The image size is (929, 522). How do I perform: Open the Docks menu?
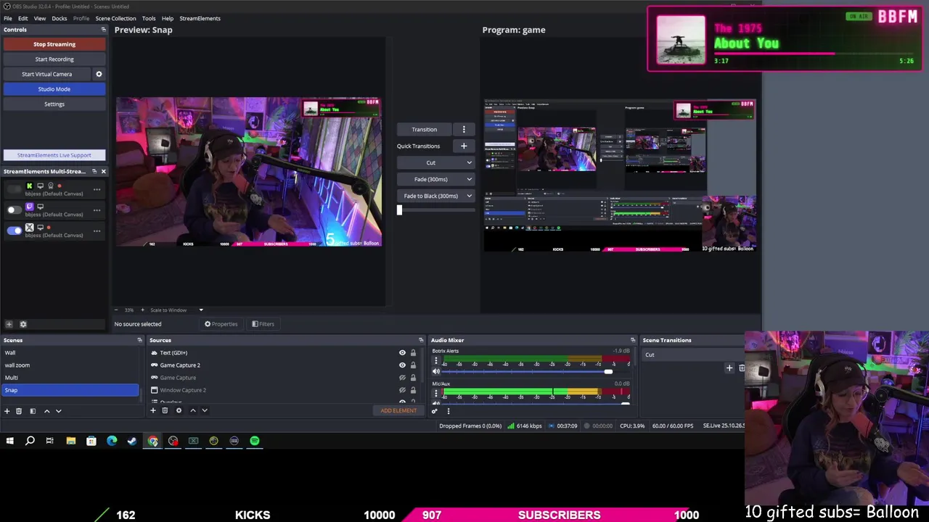point(60,18)
